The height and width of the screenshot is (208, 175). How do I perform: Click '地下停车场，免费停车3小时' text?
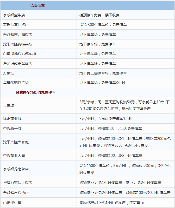click(x=102, y=83)
